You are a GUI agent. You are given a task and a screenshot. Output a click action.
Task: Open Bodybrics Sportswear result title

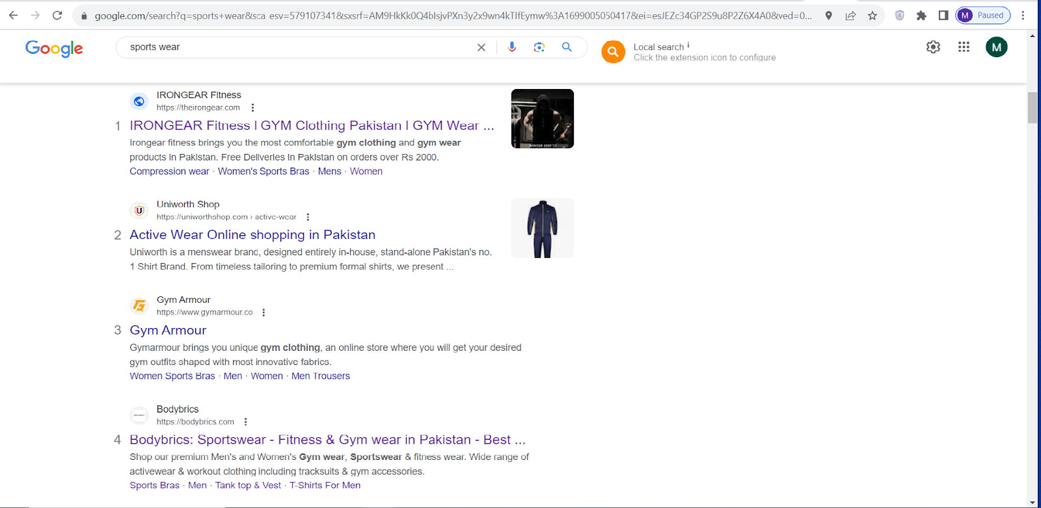pyautogui.click(x=327, y=440)
